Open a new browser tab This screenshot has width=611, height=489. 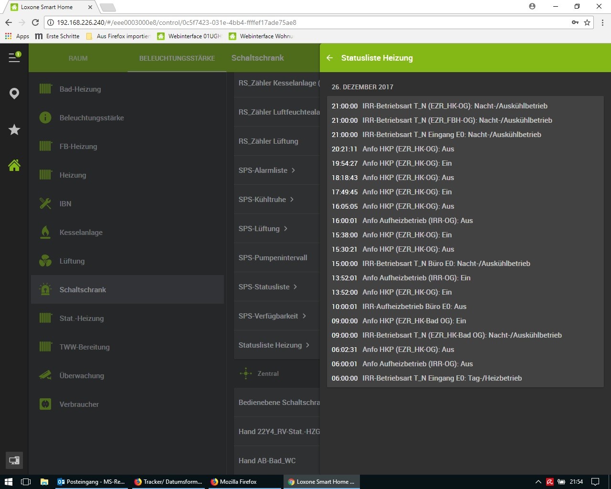(108, 7)
